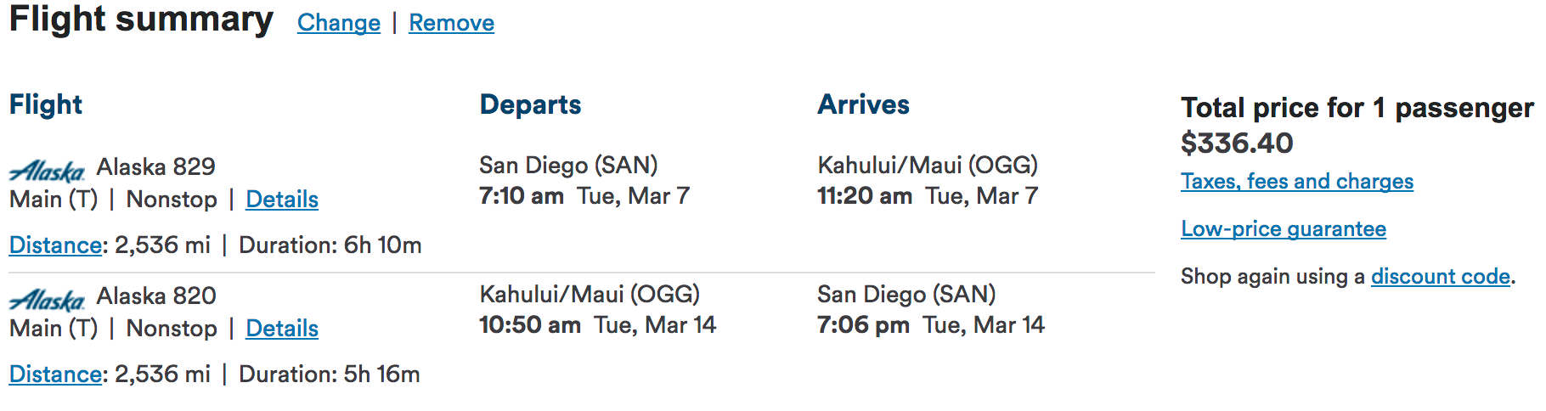Click the Flight summary heading
1546x411 pixels.
pyautogui.click(x=141, y=20)
